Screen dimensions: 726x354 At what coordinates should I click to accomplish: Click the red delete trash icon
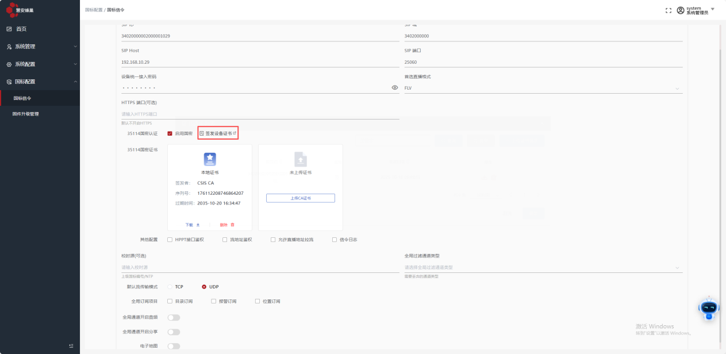point(232,225)
